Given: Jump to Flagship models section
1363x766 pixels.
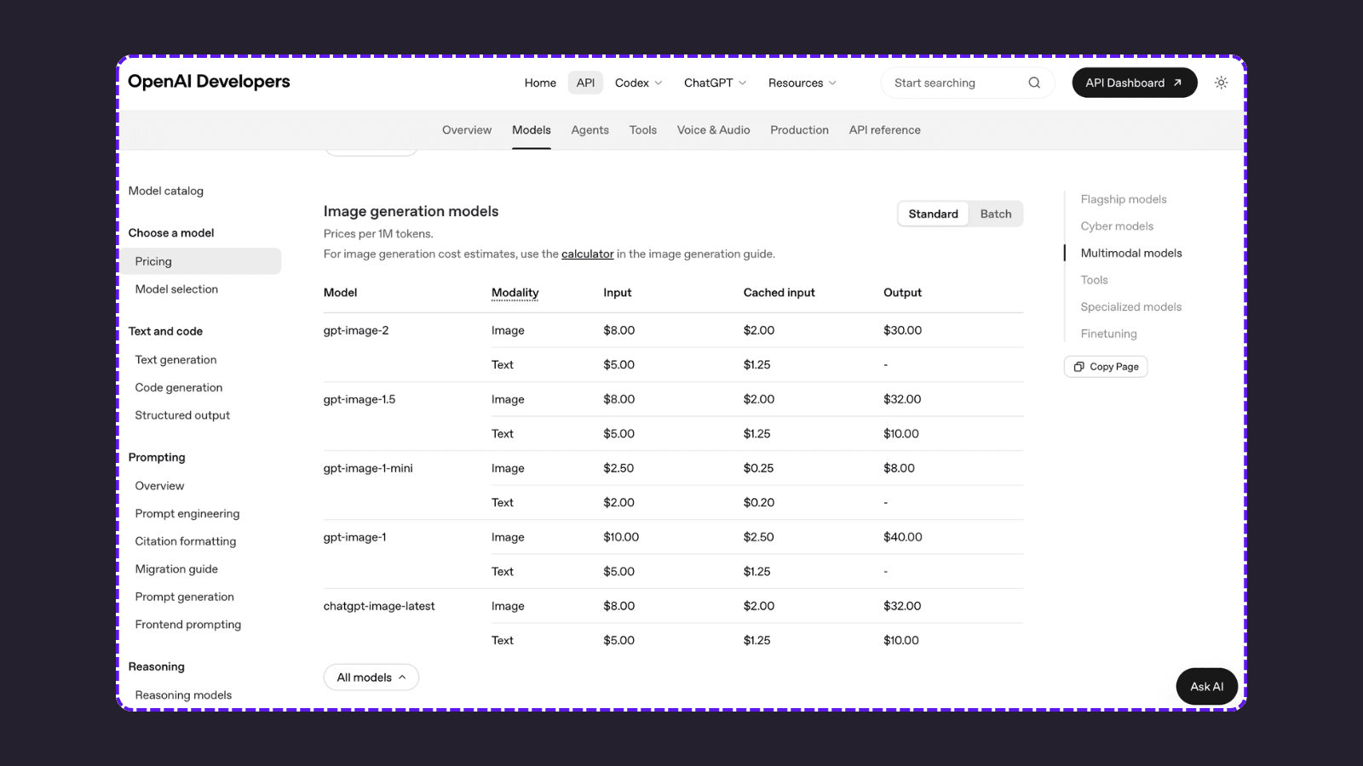Looking at the screenshot, I should point(1124,199).
